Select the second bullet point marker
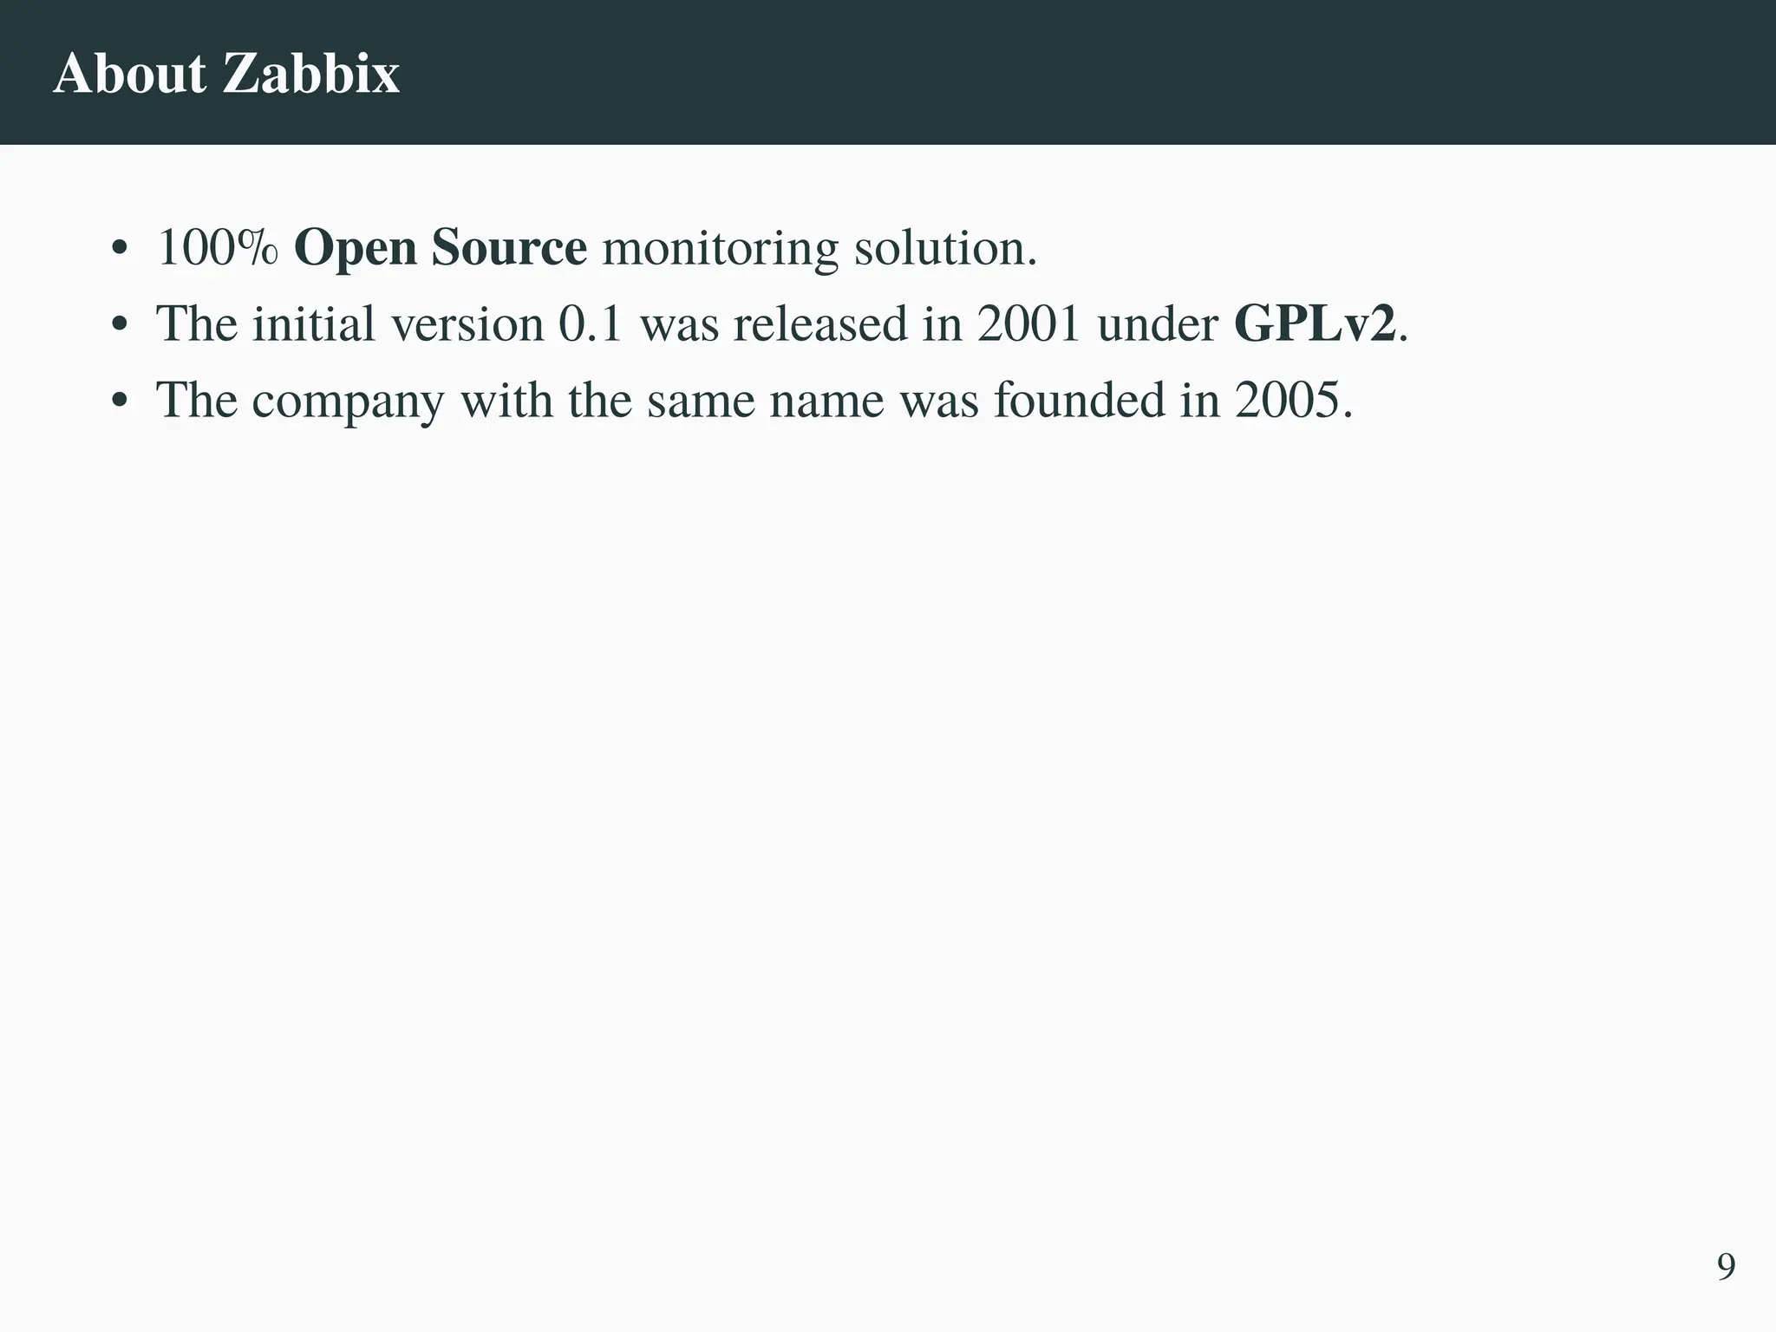Viewport: 1776px width, 1332px height. pos(120,327)
